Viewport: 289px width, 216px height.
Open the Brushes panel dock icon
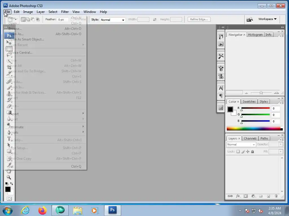221,69
